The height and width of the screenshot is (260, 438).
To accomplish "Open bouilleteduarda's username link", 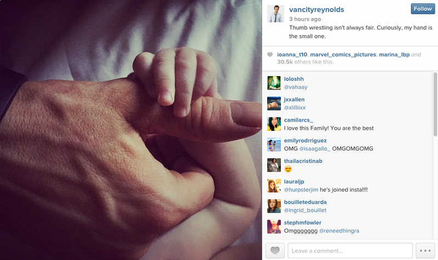I will point(306,202).
